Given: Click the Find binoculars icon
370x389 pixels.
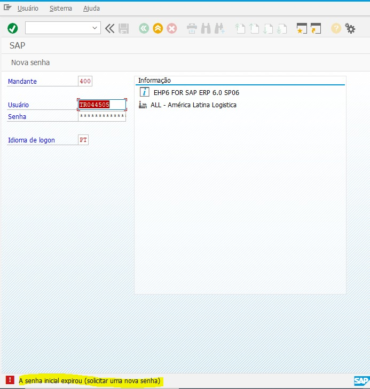Looking at the screenshot, I should tap(206, 28).
